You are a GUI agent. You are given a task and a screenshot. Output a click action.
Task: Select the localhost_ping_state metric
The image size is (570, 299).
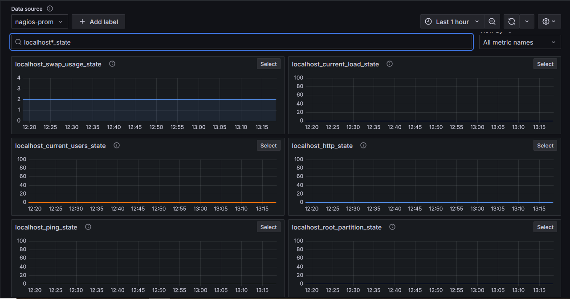[x=269, y=227]
